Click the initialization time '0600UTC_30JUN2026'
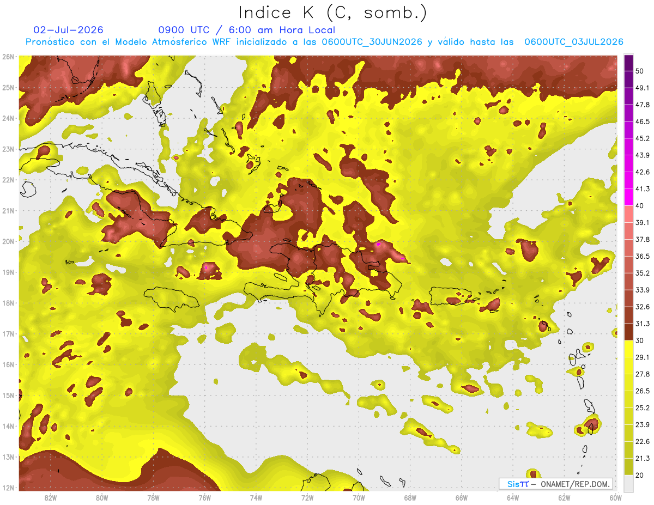This screenshot has width=654, height=505. [x=372, y=42]
